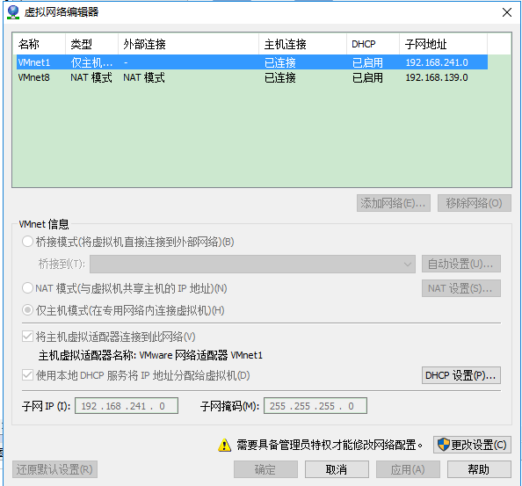
Task: Click the yellow warning triangle icon
Action: [x=225, y=445]
